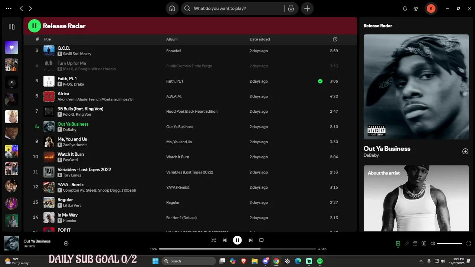Click the volume slider bar
The width and height of the screenshot is (475, 267).
tap(450, 244)
